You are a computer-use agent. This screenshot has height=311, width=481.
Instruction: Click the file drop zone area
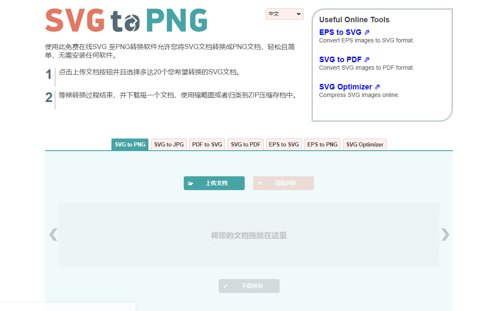point(248,235)
